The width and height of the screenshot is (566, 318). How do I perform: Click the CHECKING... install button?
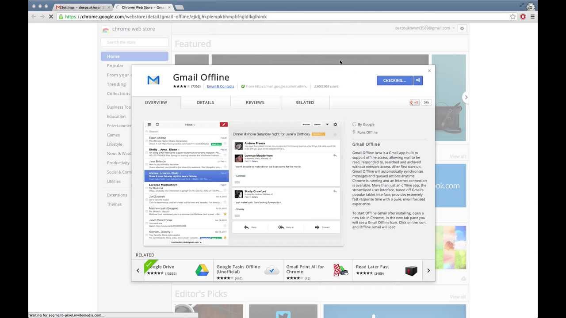[x=394, y=80]
